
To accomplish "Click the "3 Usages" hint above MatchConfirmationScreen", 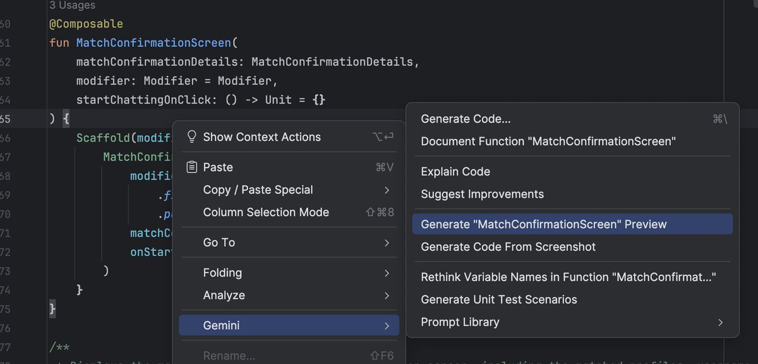I will pos(70,5).
